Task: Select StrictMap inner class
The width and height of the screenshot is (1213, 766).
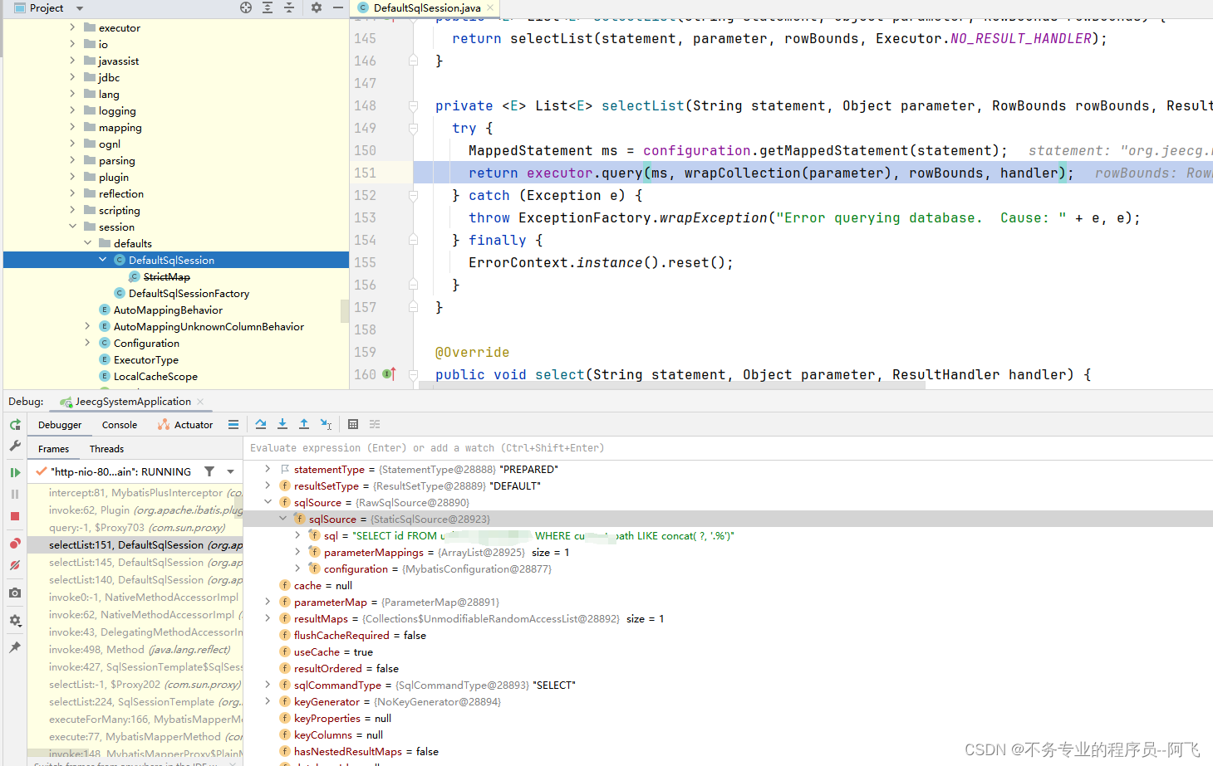Action: click(166, 277)
